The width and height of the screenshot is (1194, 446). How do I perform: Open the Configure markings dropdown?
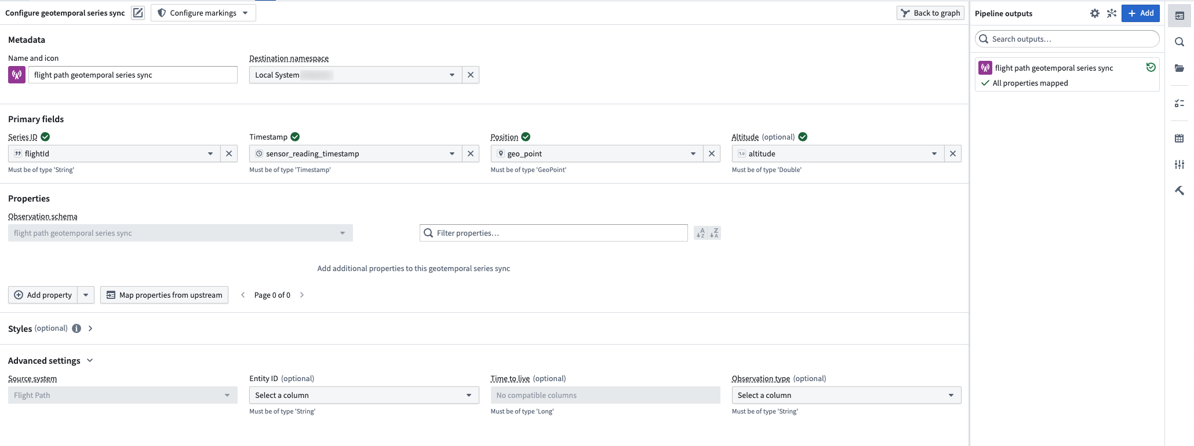[203, 13]
